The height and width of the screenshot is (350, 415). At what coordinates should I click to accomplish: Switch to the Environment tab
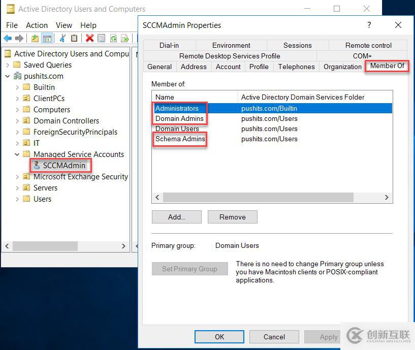coord(231,45)
